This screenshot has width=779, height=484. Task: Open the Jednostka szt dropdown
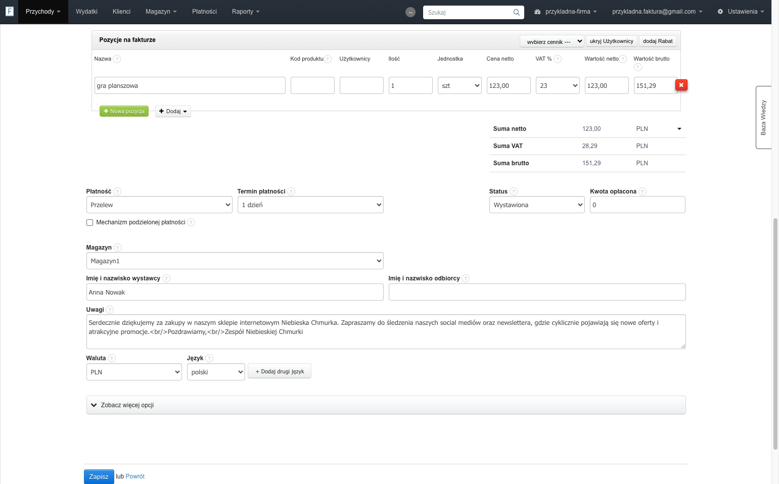(x=460, y=85)
